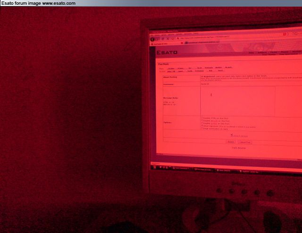The height and width of the screenshot is (233, 302).
Task: Click the Windows Start button on taskbar
Action: coord(154,167)
